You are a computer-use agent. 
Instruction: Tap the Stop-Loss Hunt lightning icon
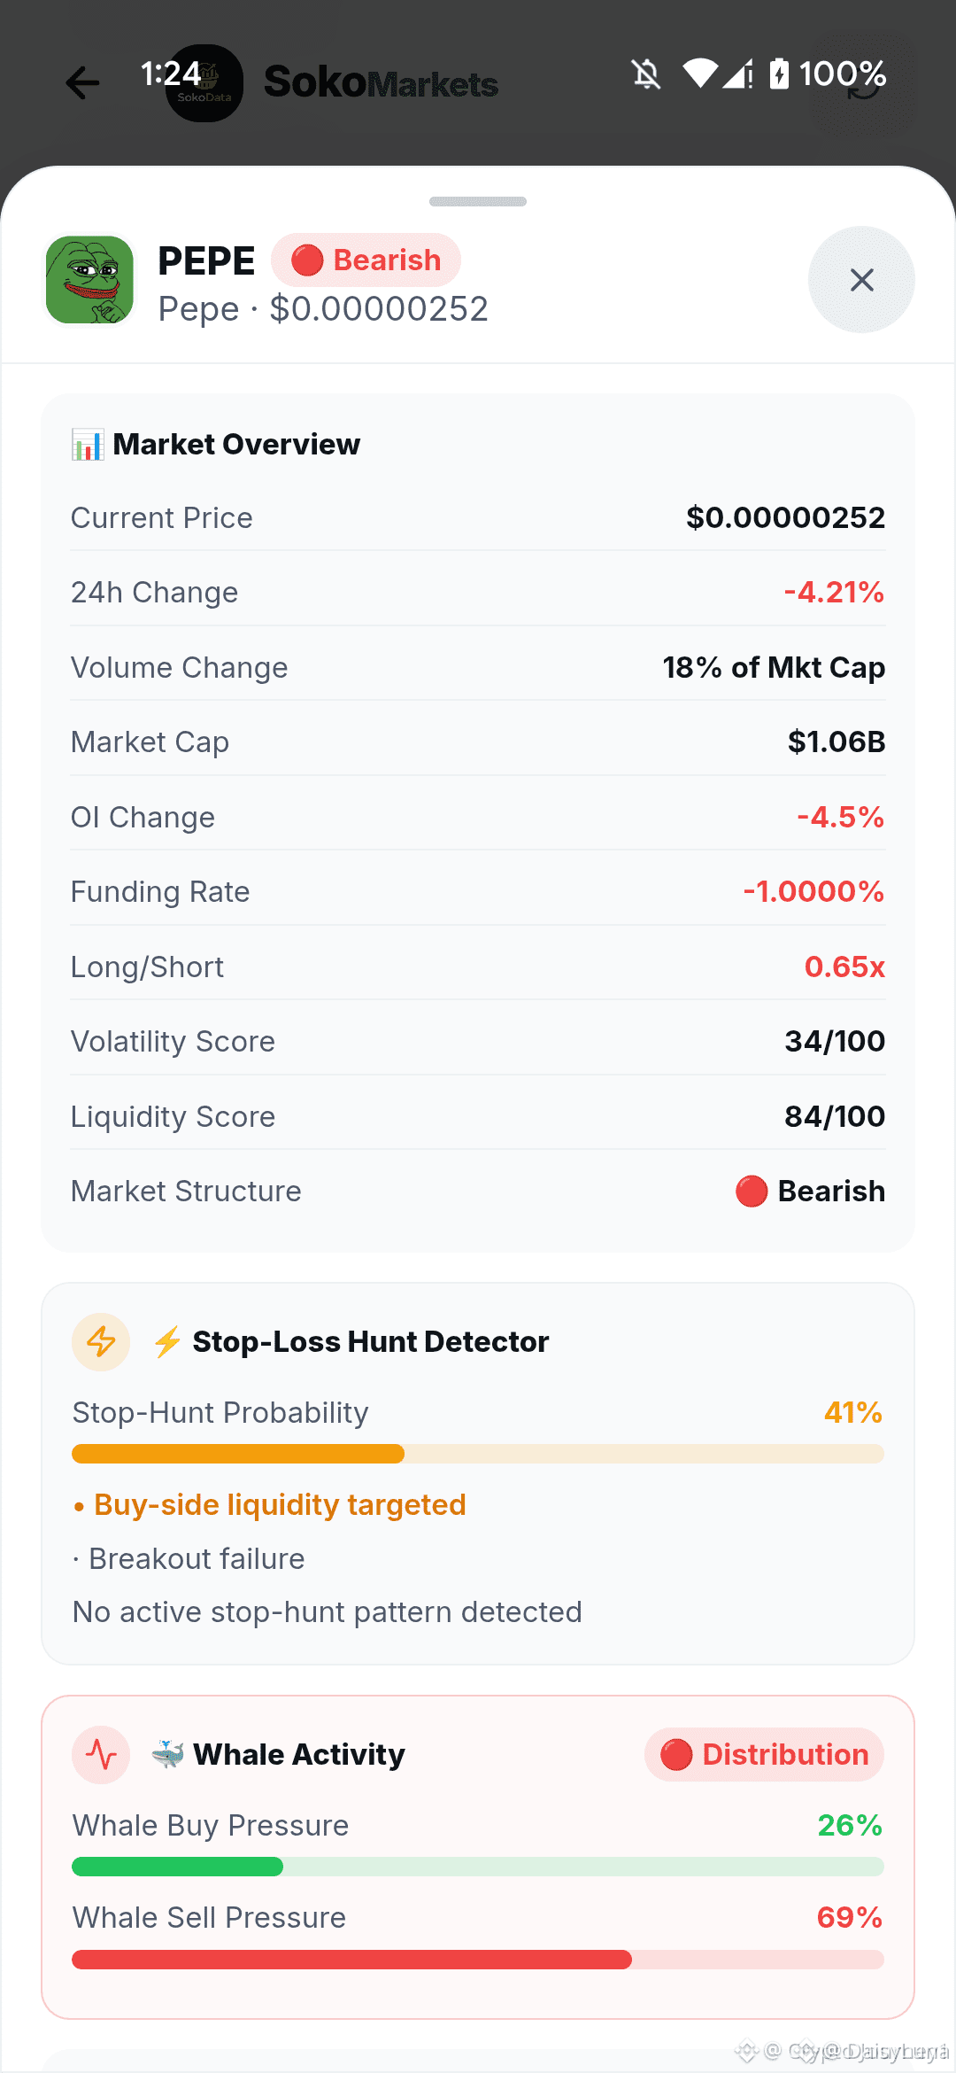pos(101,1342)
